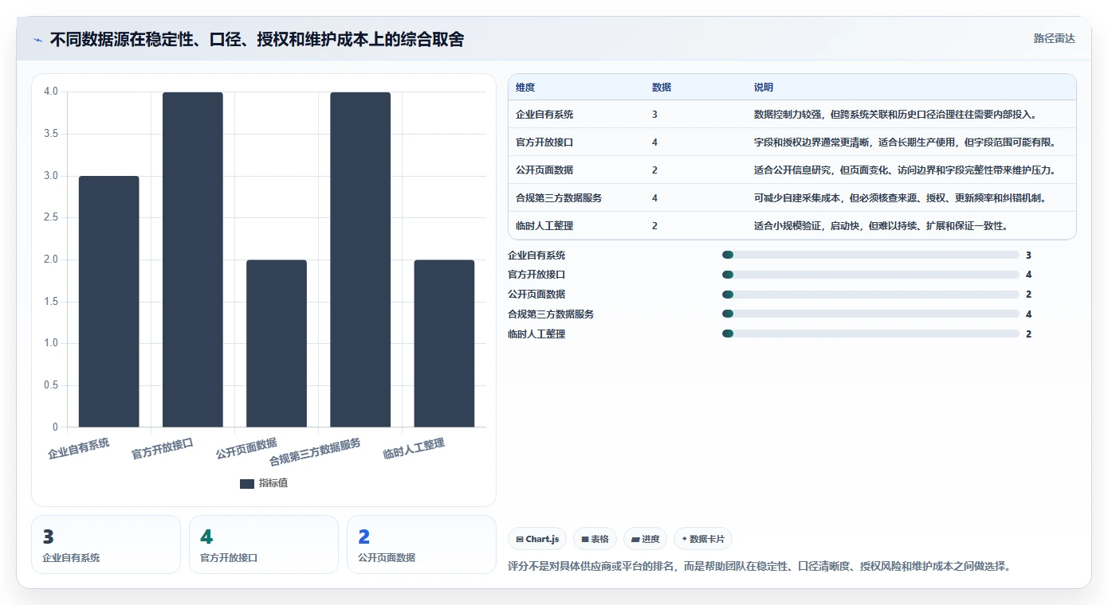Click the 4.0 y-axis tick label

tap(51, 92)
